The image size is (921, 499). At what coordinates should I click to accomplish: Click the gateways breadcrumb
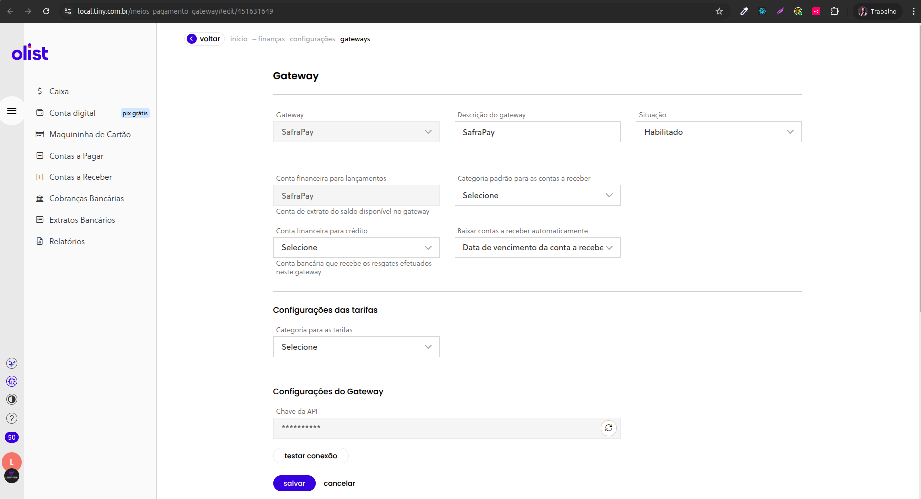click(355, 39)
